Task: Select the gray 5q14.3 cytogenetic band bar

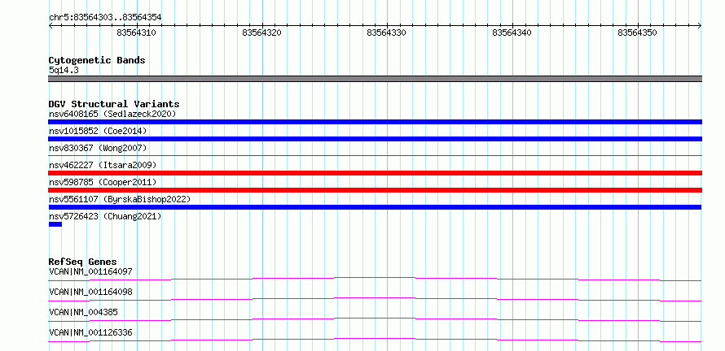Action: 375,79
